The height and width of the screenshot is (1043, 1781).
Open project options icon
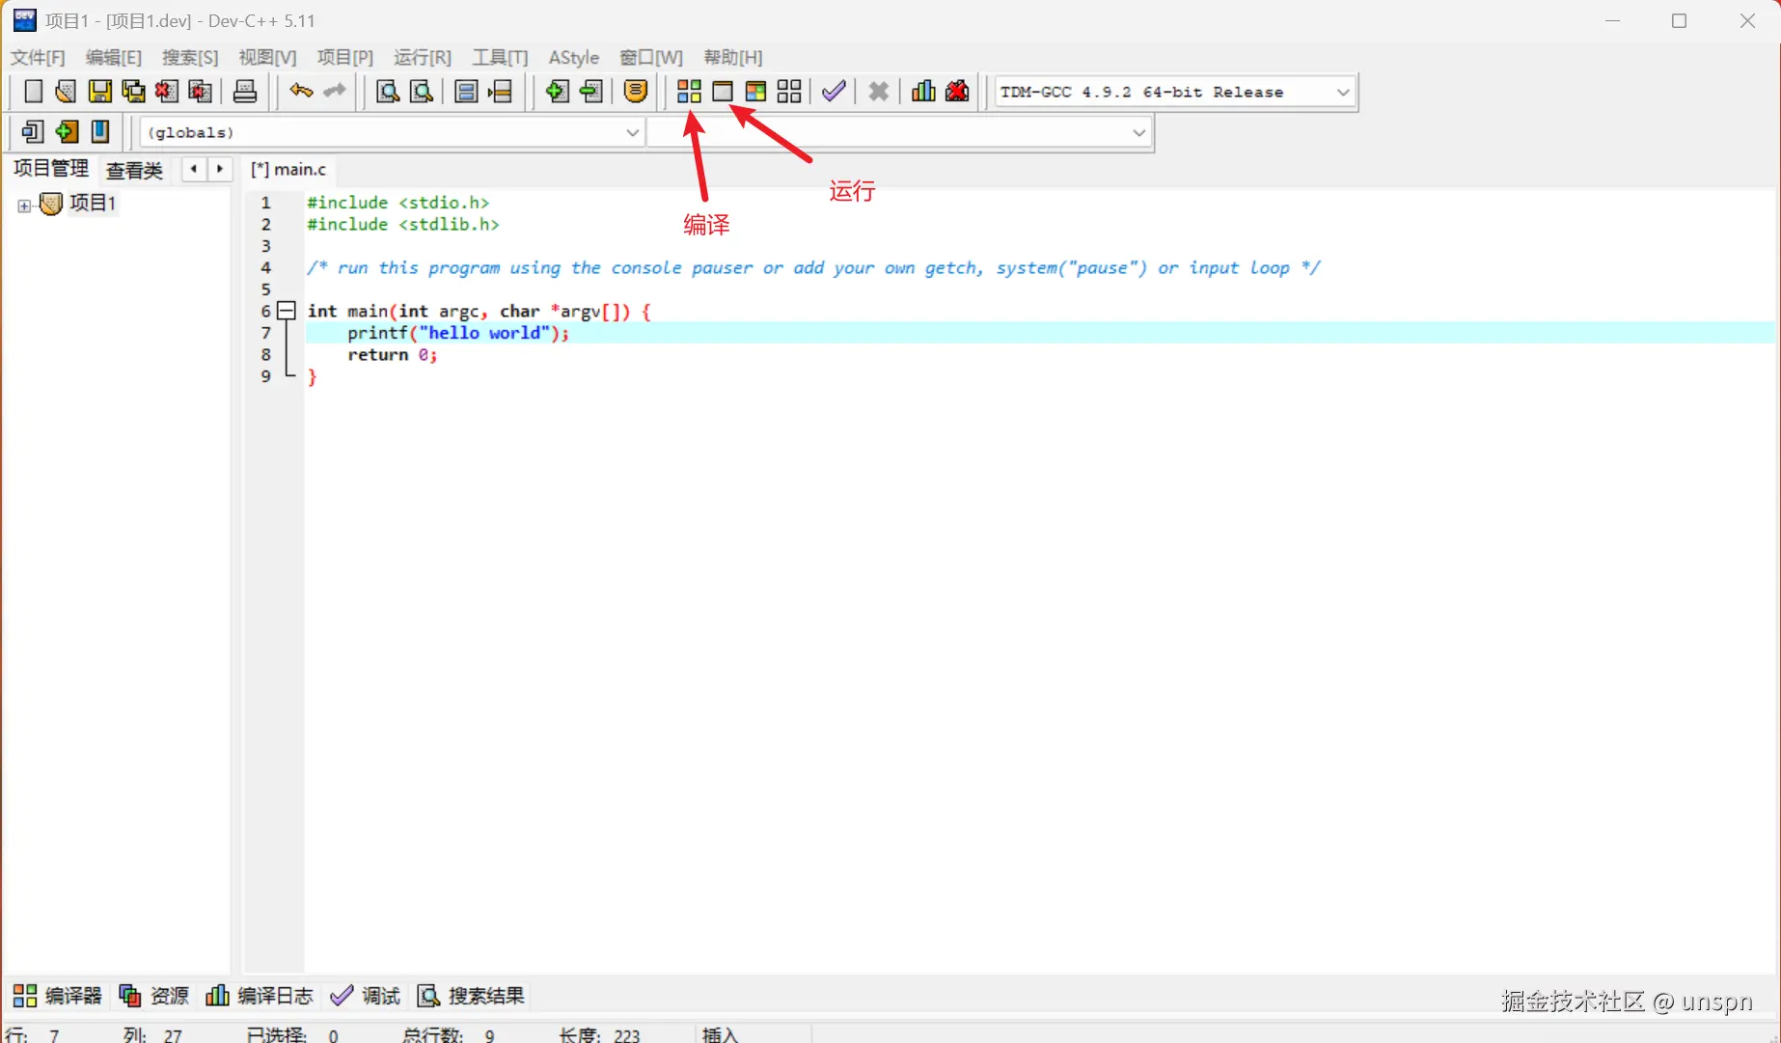pyautogui.click(x=636, y=92)
